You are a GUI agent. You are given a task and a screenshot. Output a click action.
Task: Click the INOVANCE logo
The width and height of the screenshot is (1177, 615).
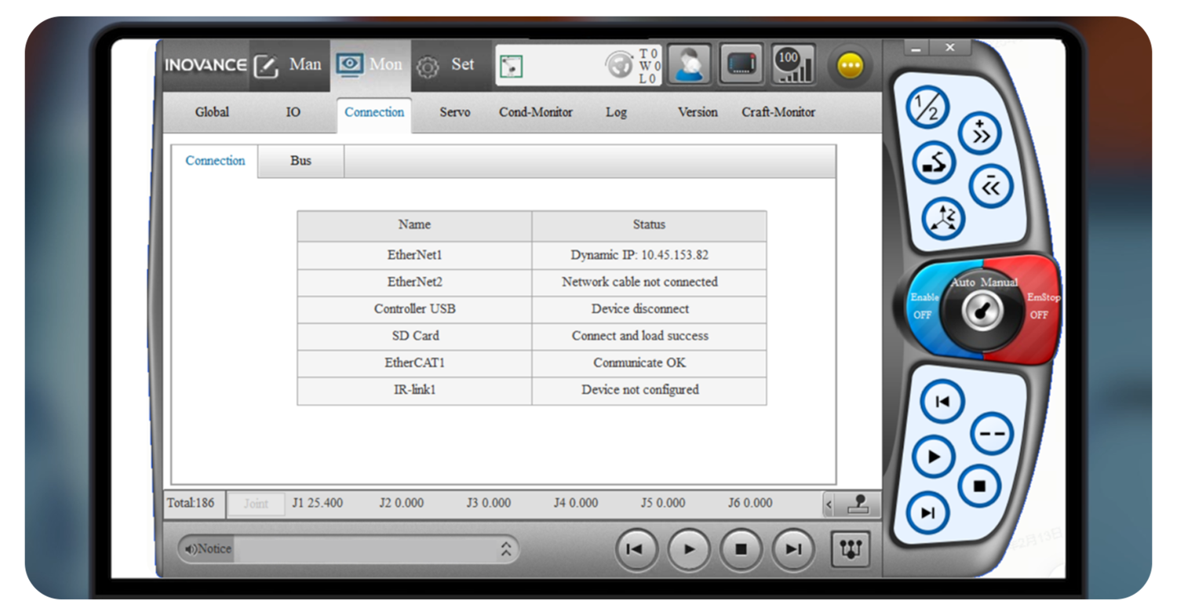point(206,65)
